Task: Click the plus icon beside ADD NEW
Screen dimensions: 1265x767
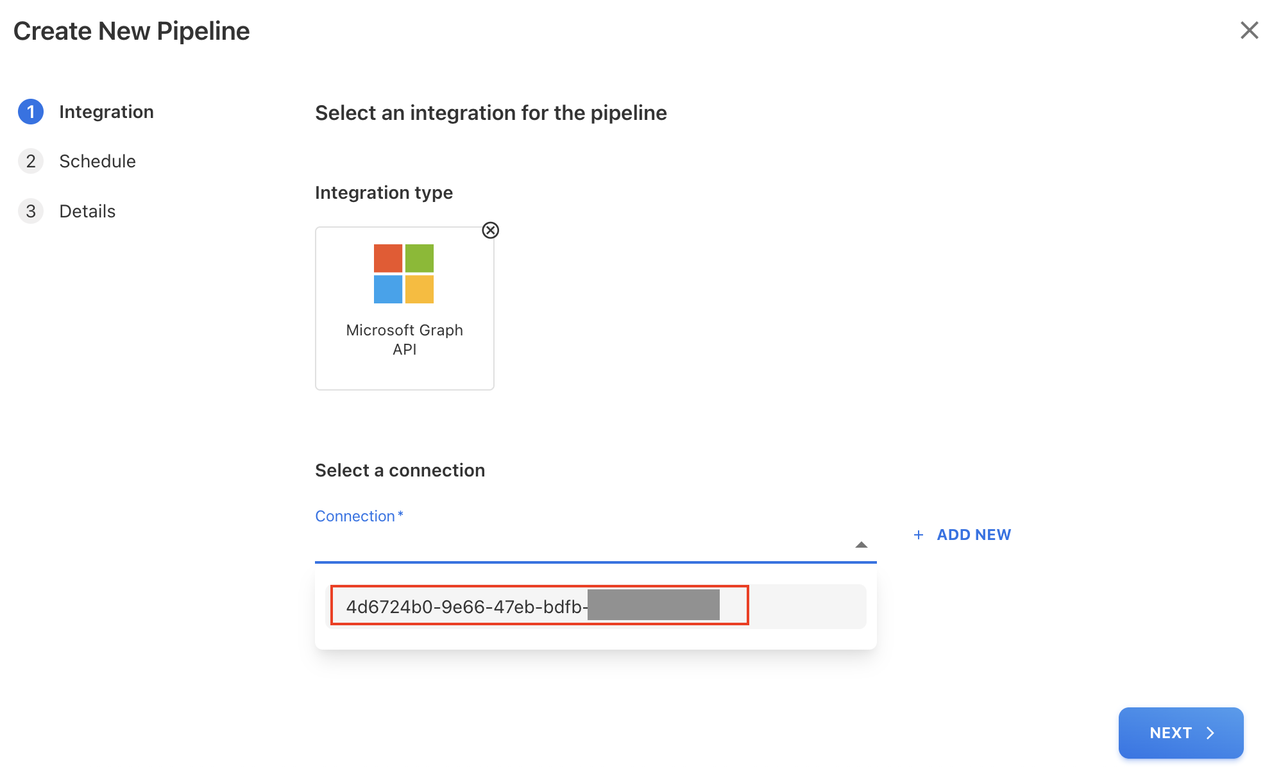Action: 919,535
